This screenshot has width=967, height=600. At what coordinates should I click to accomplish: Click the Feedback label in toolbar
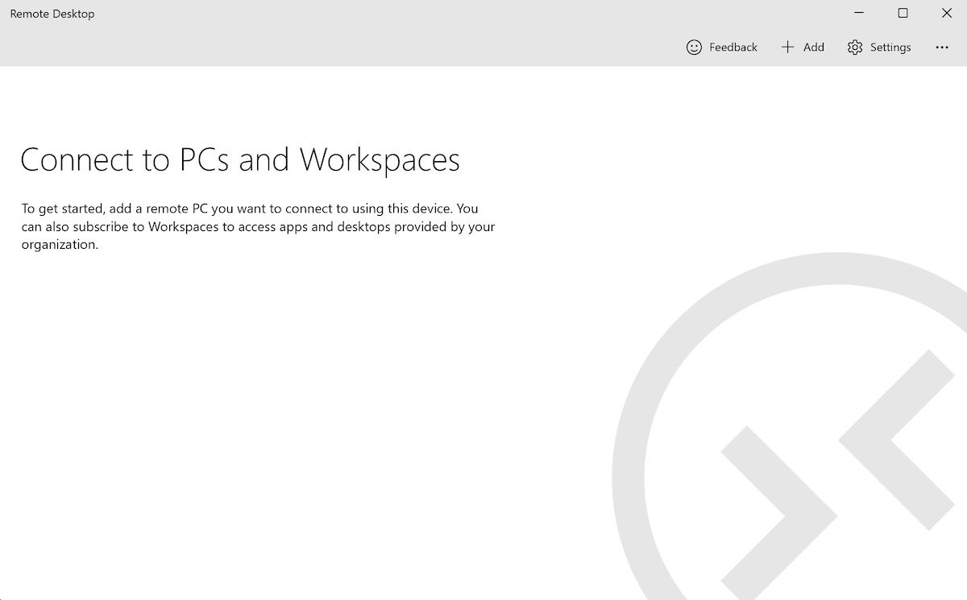733,48
